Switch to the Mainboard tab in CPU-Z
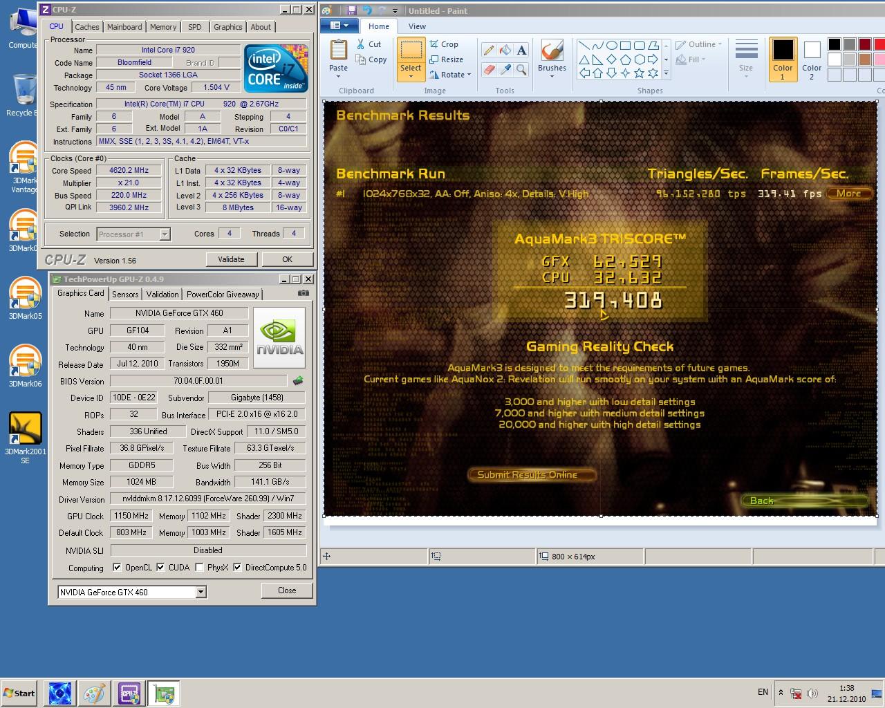Viewport: 885px width, 708px height. click(124, 27)
